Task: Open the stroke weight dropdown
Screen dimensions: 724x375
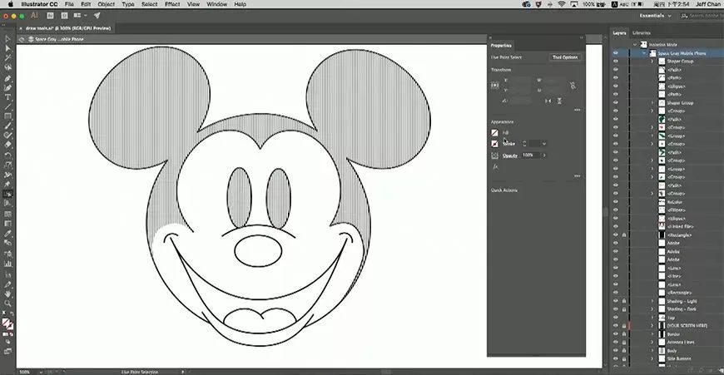Action: [544, 144]
